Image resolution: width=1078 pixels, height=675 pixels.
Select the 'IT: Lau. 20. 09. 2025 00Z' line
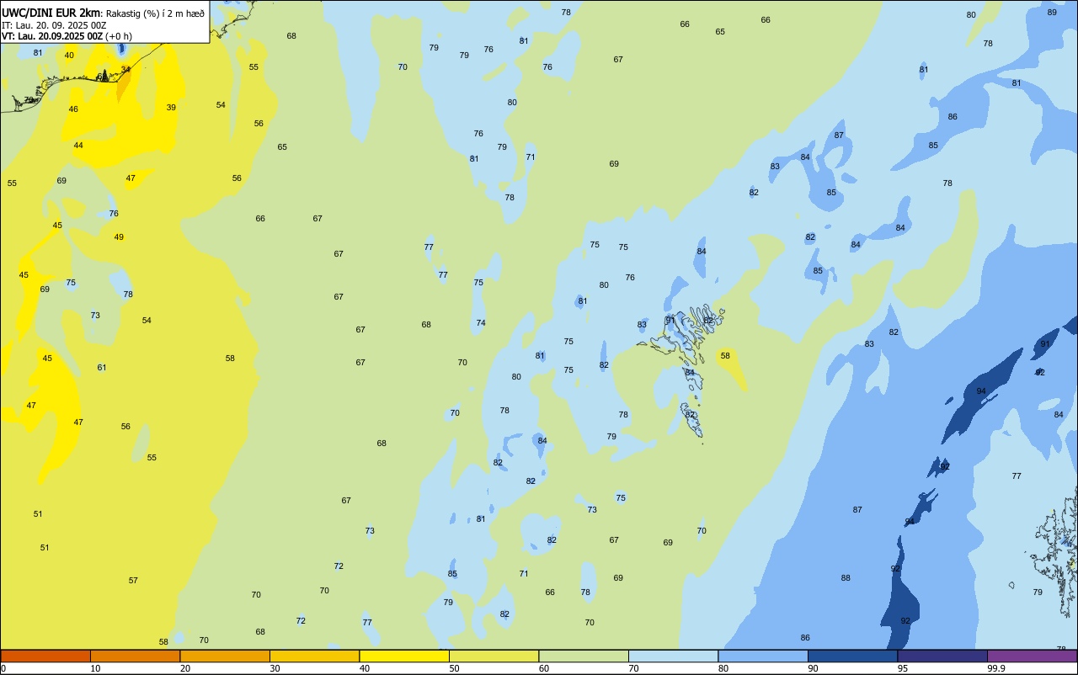pos(54,25)
